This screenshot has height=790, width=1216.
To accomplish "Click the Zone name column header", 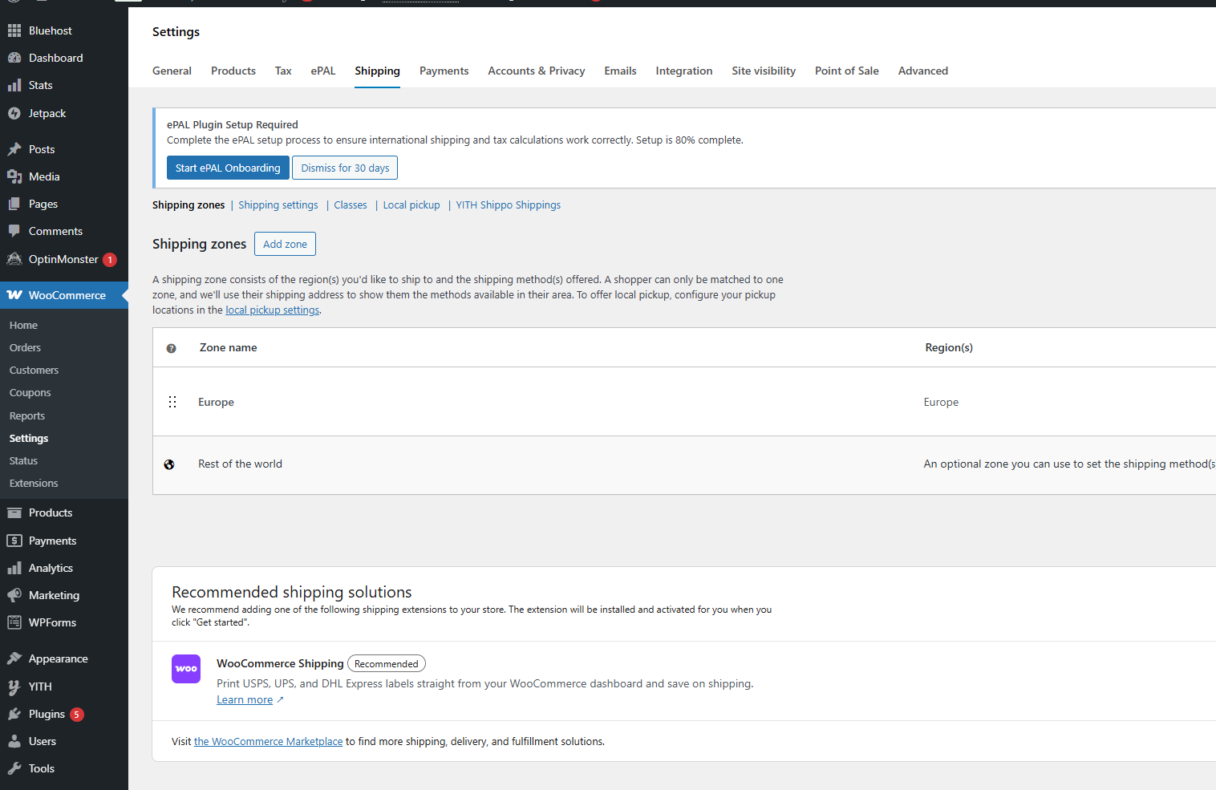I will point(228,347).
